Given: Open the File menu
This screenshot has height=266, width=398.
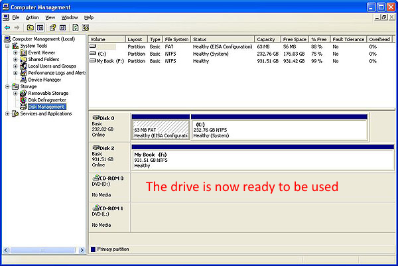Looking at the screenshot, I should (x=16, y=17).
